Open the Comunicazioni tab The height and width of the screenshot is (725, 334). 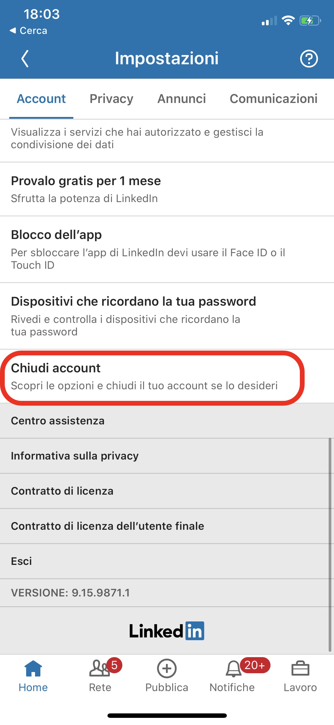tap(273, 99)
